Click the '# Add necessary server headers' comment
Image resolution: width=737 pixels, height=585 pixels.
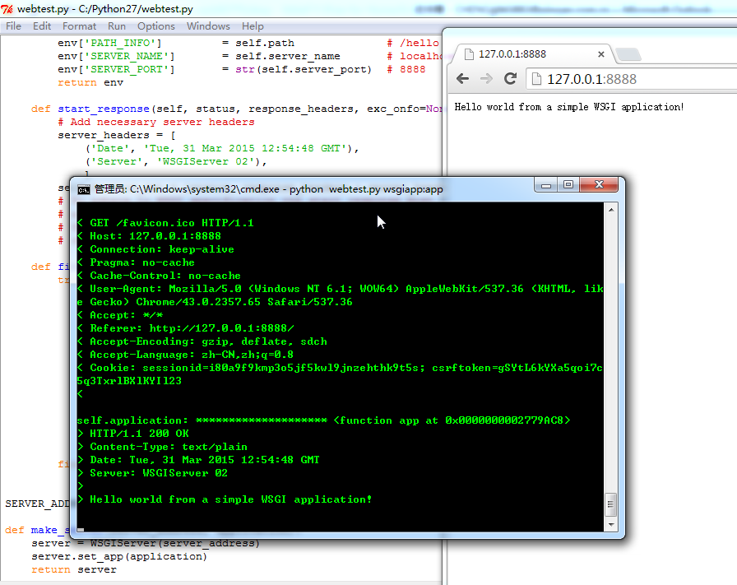click(156, 123)
